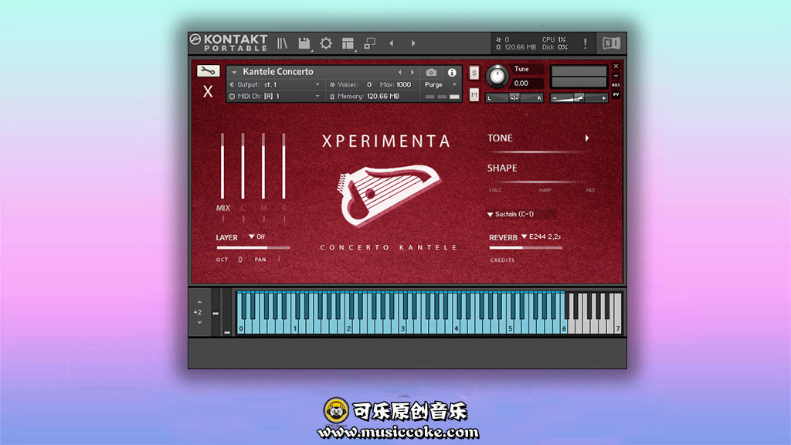Screen dimensions: 791x445
Task: Open instrument edit mode wrench icon
Action: (208, 71)
